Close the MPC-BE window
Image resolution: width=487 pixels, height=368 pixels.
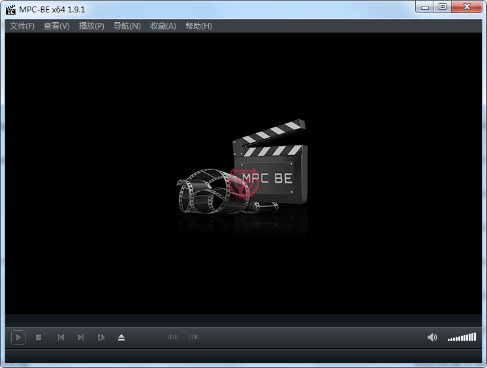pyautogui.click(x=467, y=7)
